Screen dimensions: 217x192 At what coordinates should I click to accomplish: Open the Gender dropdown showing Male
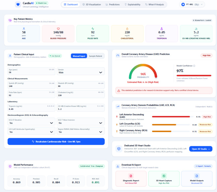pos(81,71)
